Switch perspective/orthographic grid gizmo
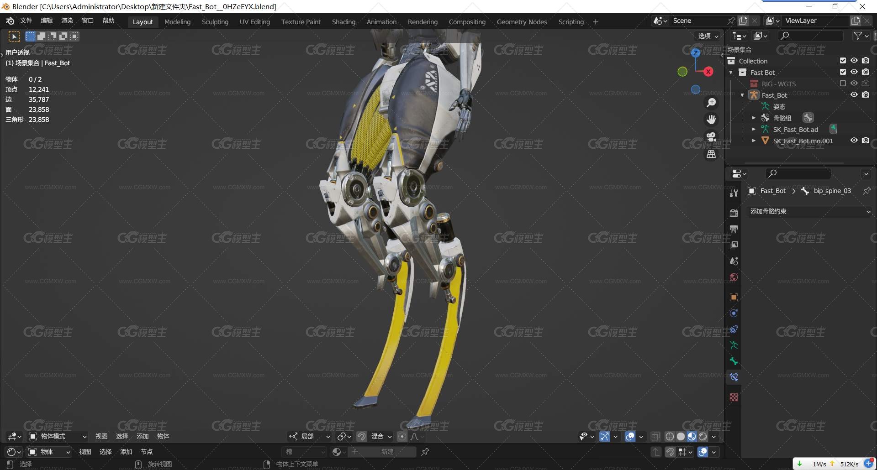Screen dimensions: 877x470 pyautogui.click(x=711, y=154)
